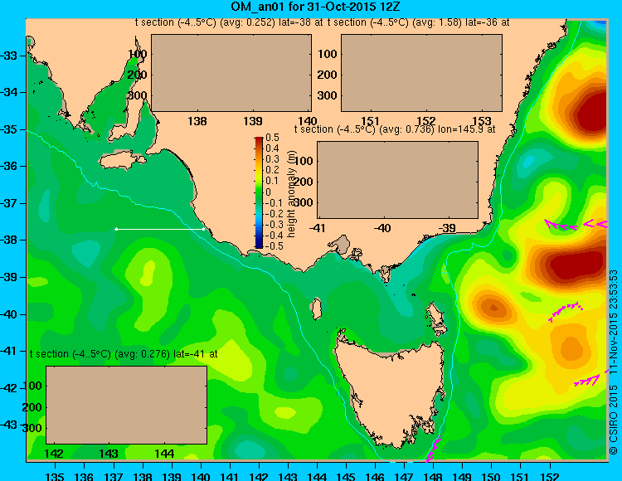Open the lon=145.9 temperature section inset panel
The width and height of the screenshot is (622, 481).
[x=397, y=180]
